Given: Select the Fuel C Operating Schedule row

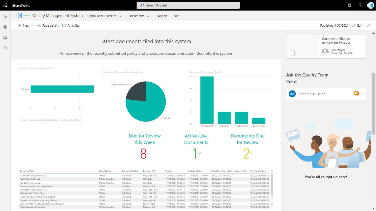Looking at the screenshot, I should (145, 207).
